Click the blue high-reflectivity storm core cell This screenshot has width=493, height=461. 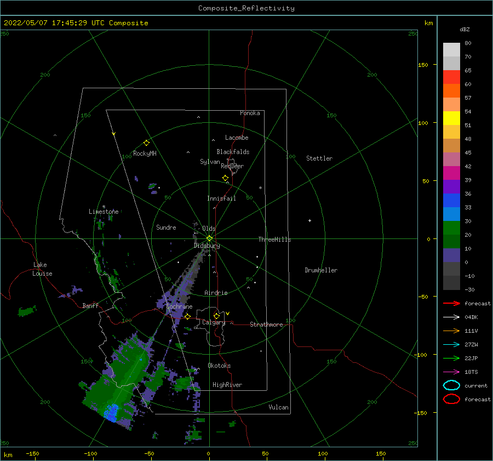(112, 413)
